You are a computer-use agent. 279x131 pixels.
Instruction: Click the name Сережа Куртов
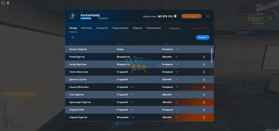click(x=78, y=117)
